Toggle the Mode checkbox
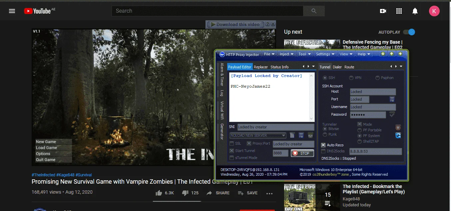The image size is (451, 211). (x=359, y=124)
